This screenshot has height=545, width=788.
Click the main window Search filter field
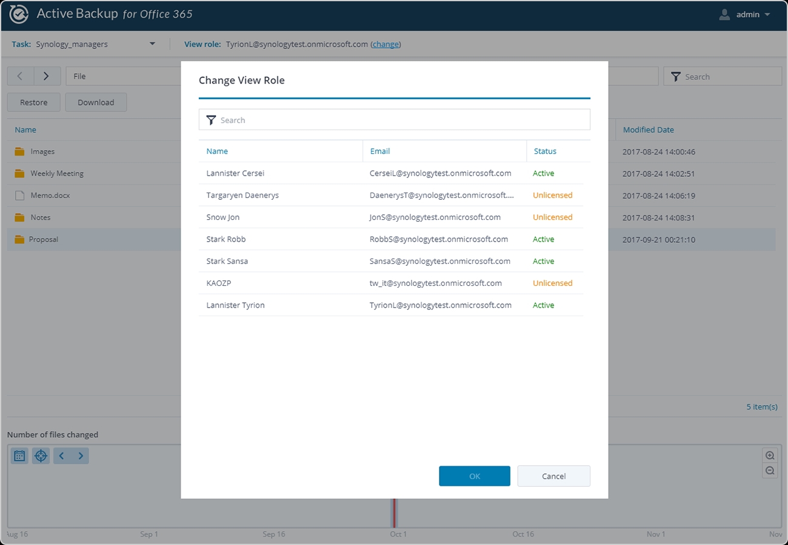pos(723,76)
